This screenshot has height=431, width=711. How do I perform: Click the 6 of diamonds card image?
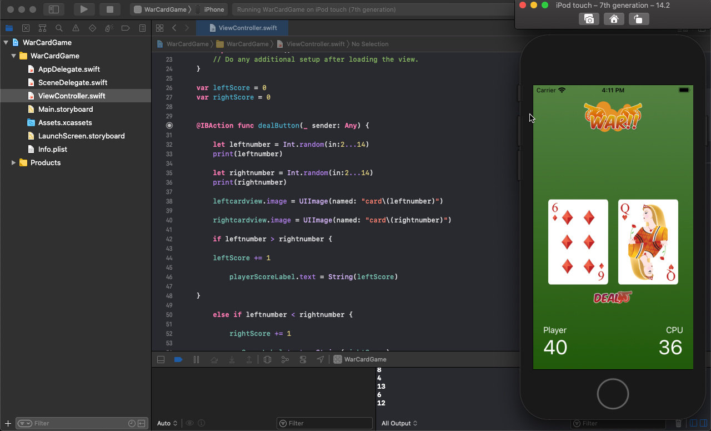tap(578, 242)
